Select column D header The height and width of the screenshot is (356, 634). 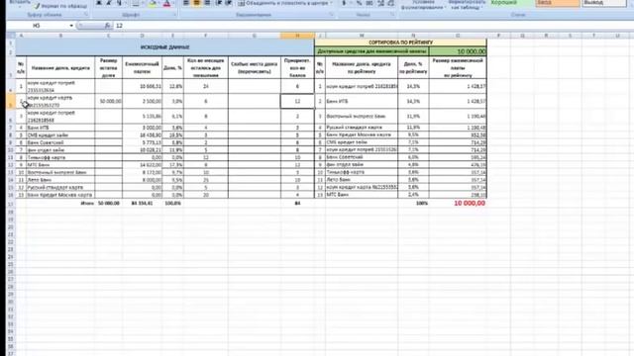pos(142,36)
